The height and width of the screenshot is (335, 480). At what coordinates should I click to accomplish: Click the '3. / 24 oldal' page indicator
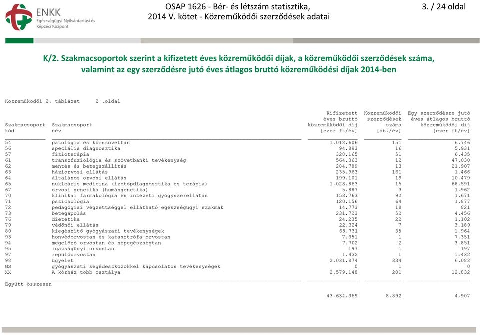click(444, 6)
